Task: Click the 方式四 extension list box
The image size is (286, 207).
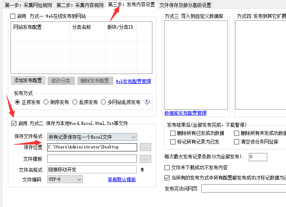Action: [x=261, y=65]
